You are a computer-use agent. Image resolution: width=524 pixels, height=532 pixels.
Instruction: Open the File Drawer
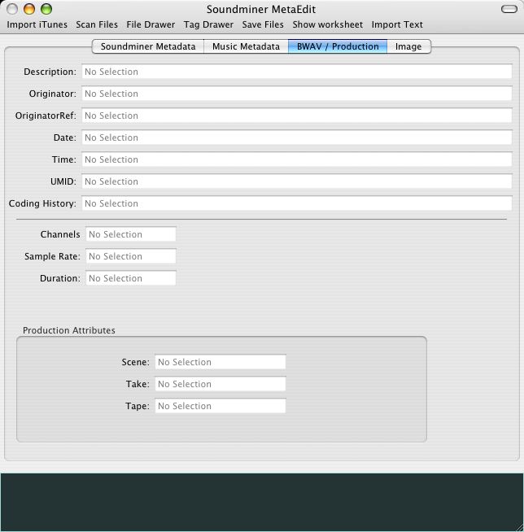coord(151,24)
